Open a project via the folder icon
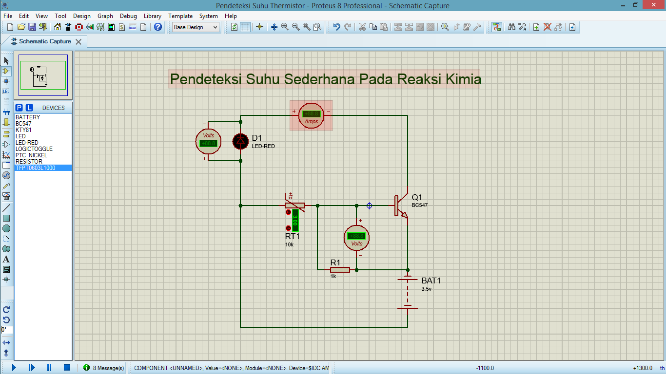Screen dimensions: 666x374 click(x=21, y=27)
